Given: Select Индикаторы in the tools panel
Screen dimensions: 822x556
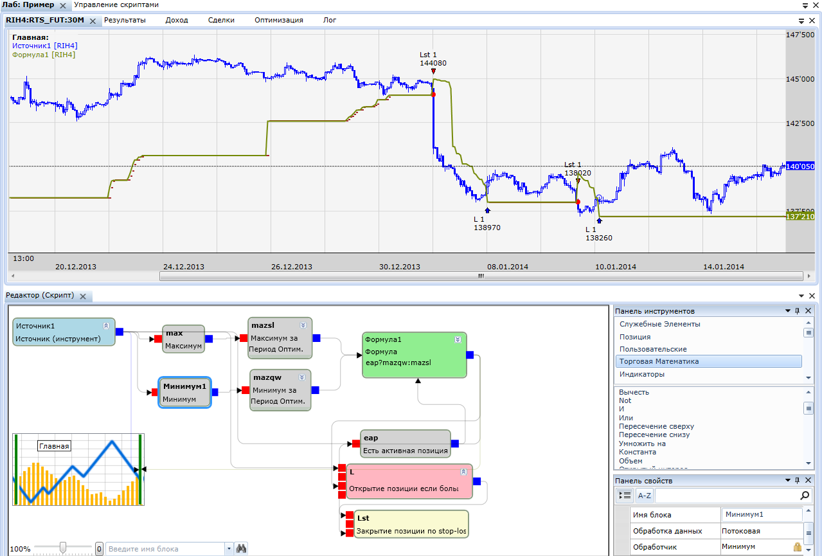Looking at the screenshot, I should click(641, 374).
